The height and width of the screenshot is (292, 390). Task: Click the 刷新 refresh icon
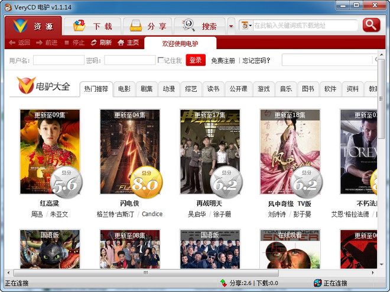point(94,43)
